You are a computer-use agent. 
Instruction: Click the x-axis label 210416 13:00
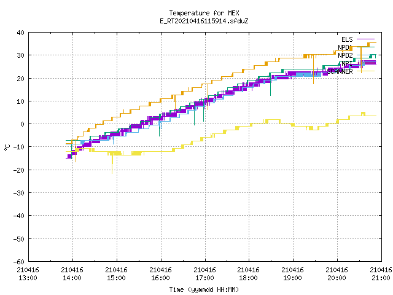pos(28,273)
